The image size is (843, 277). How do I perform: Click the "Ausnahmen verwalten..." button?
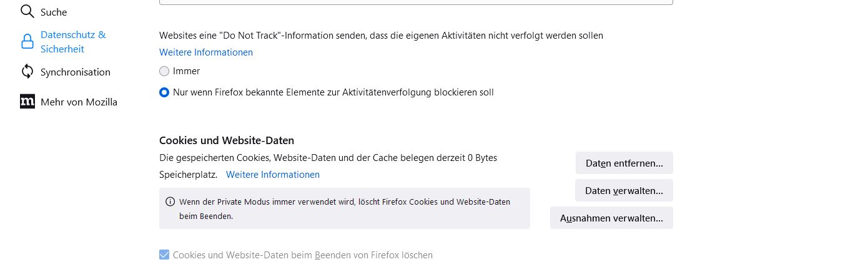611,218
